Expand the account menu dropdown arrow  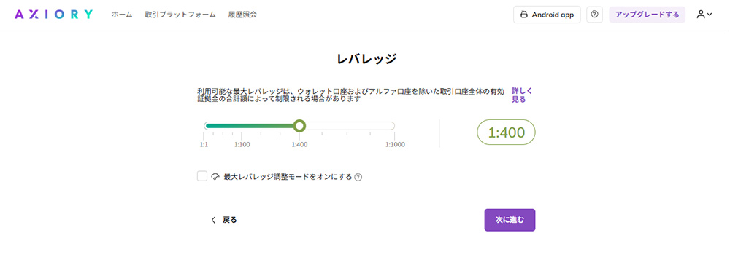coord(710,15)
